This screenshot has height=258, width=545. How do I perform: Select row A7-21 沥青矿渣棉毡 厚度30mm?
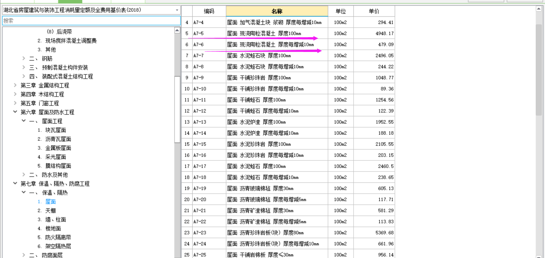point(288,210)
